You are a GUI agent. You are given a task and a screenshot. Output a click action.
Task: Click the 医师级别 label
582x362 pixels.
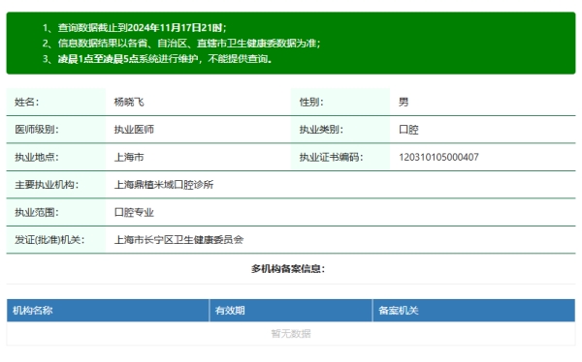(x=37, y=130)
